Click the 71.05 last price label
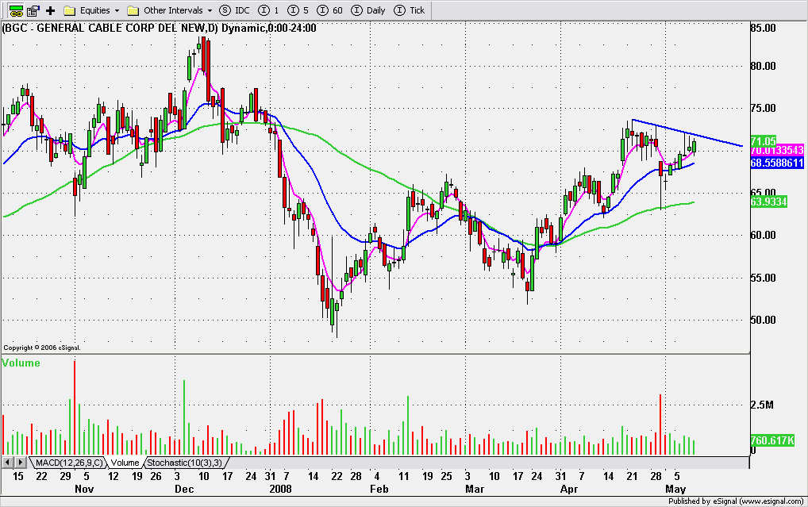 click(764, 140)
